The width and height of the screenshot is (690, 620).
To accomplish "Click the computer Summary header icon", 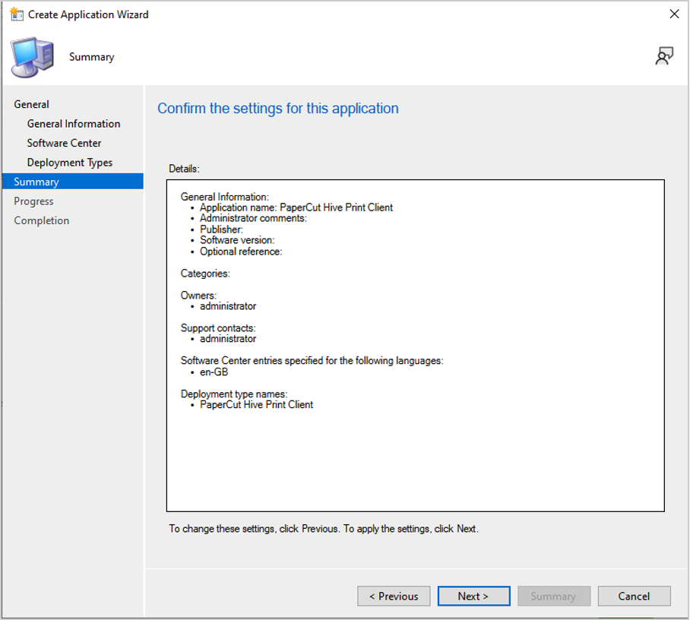I will (x=33, y=57).
